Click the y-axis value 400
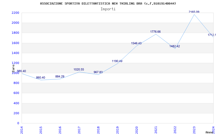Image resolution: width=216 pixels, height=135 pixels. tap(16, 103)
